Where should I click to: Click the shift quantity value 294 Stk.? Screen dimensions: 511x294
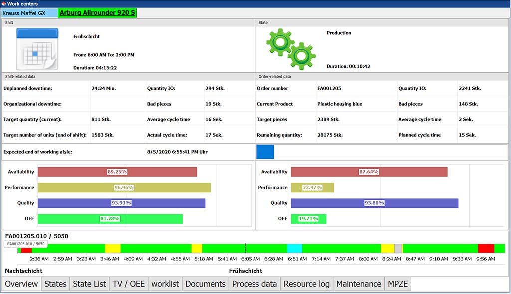(x=215, y=88)
